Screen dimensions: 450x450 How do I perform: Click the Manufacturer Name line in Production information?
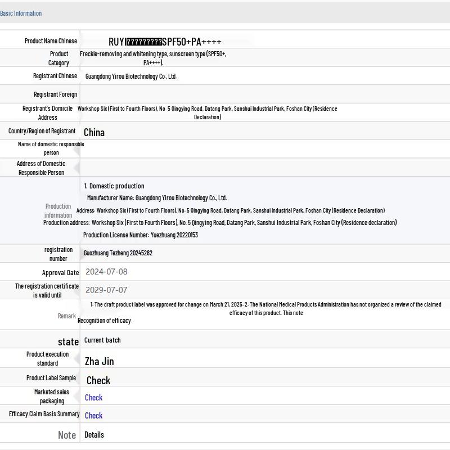tap(157, 198)
